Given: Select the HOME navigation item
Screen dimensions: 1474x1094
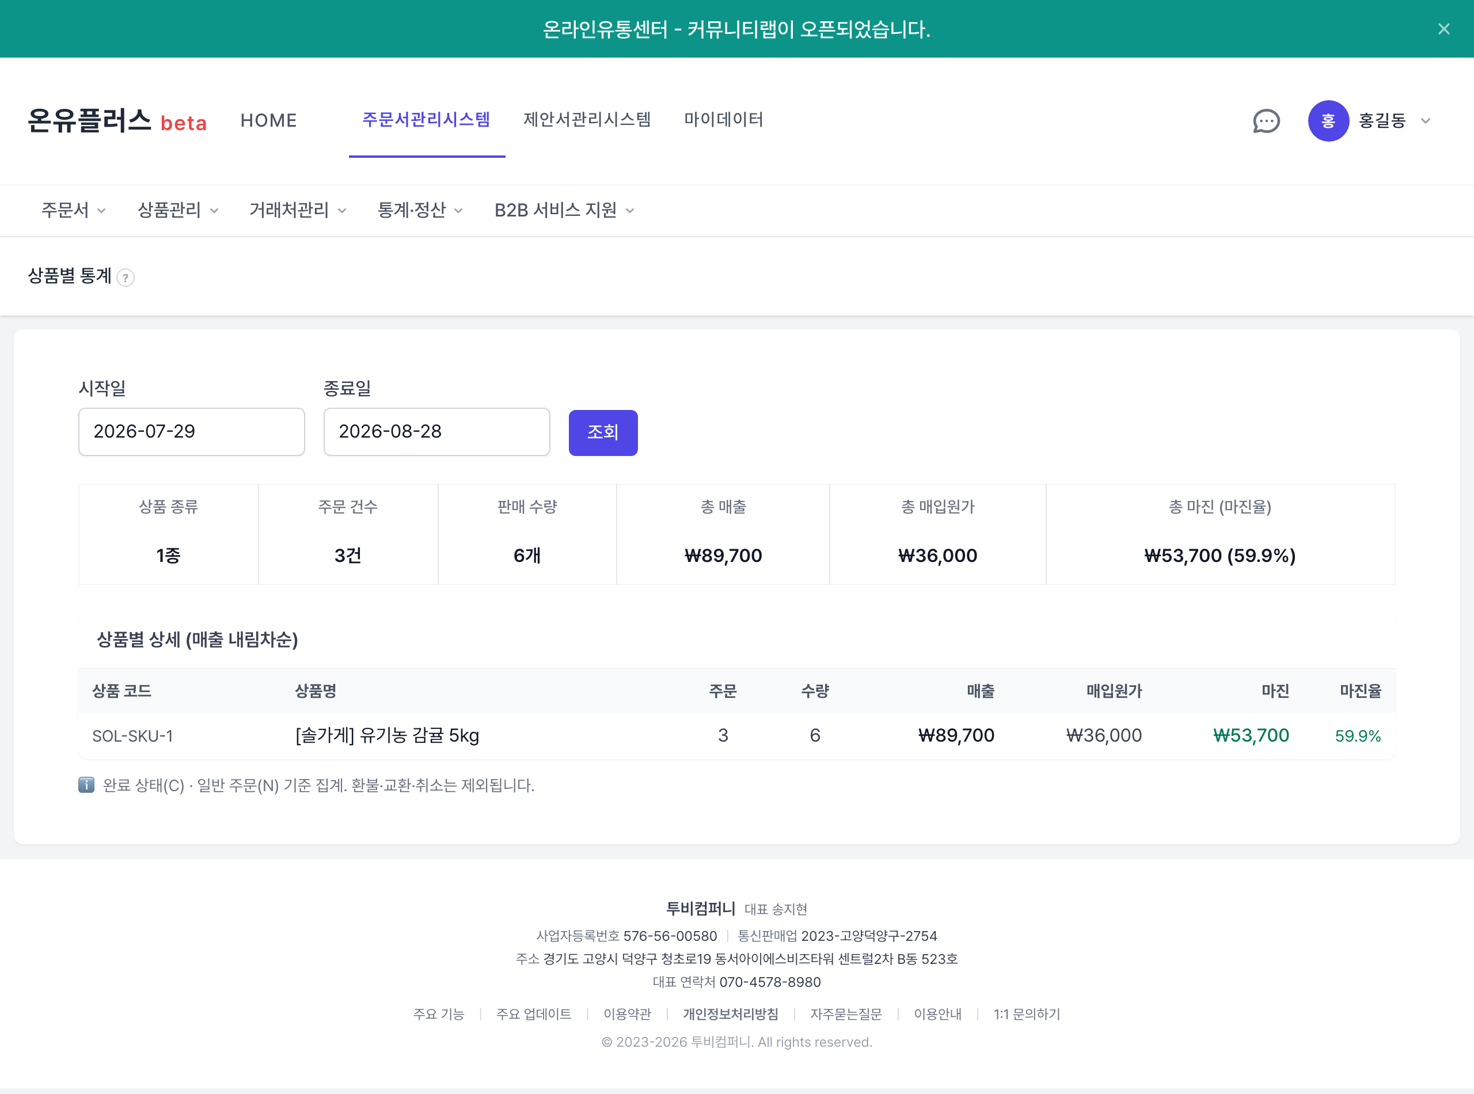Looking at the screenshot, I should click(x=268, y=120).
